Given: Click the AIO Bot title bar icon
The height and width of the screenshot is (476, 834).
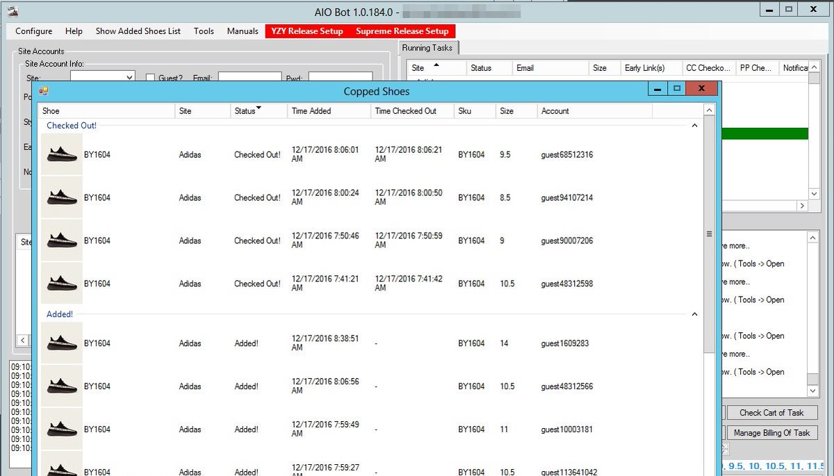Looking at the screenshot, I should click(x=12, y=10).
